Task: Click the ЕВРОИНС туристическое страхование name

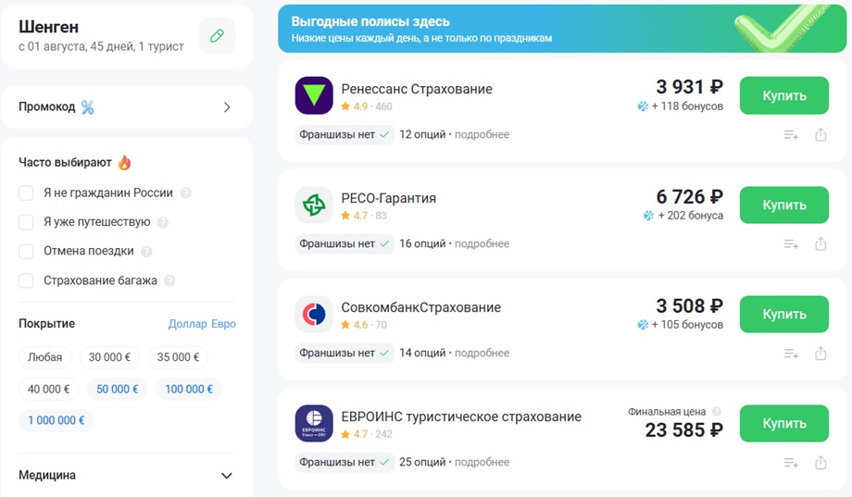Action: [461, 416]
